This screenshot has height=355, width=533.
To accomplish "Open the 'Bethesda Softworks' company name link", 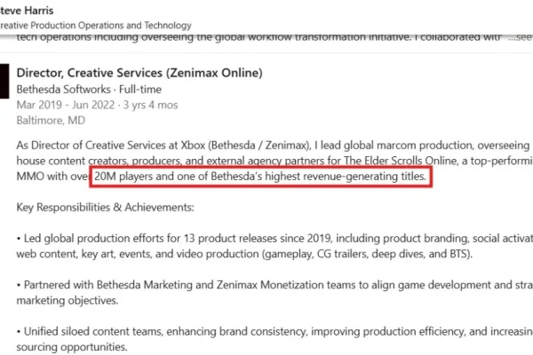I will (x=64, y=90).
